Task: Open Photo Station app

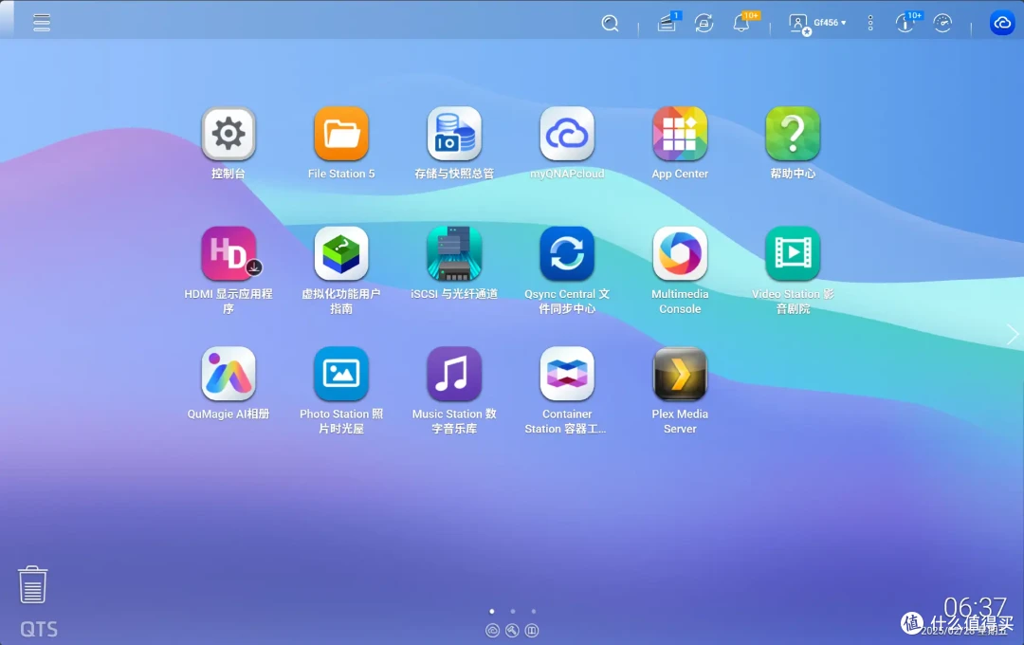Action: (x=341, y=374)
